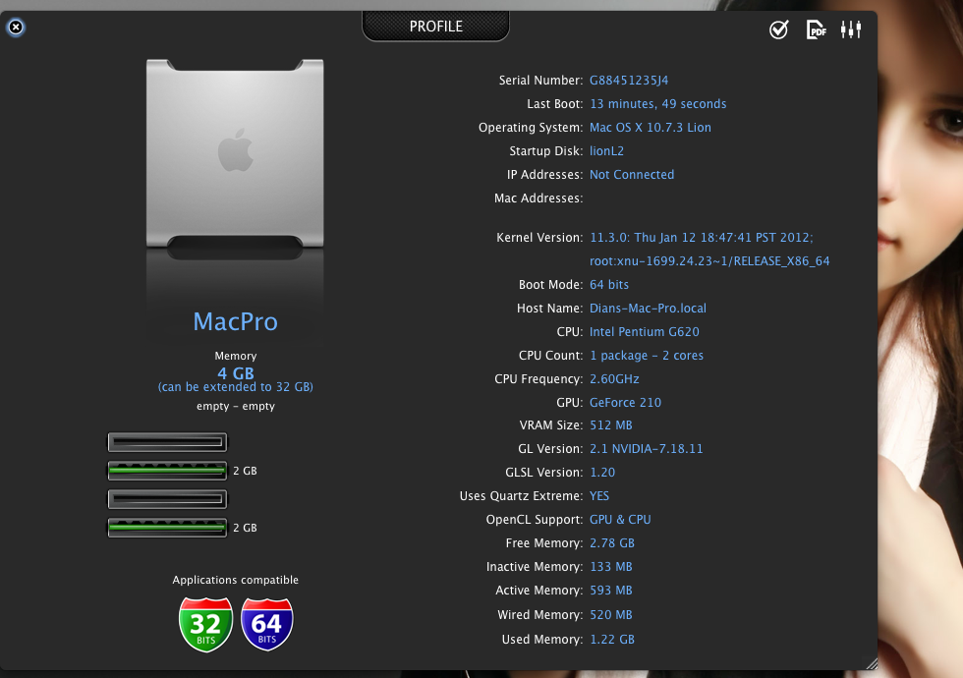Click Used Memory value "1.22 GB"
The width and height of the screenshot is (963, 678).
612,640
